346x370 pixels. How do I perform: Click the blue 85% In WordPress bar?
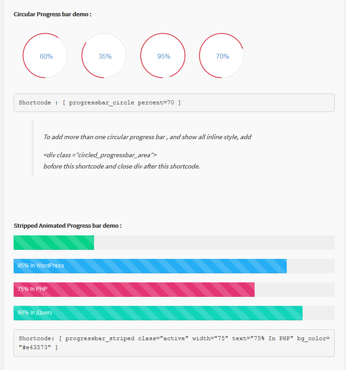coord(150,266)
